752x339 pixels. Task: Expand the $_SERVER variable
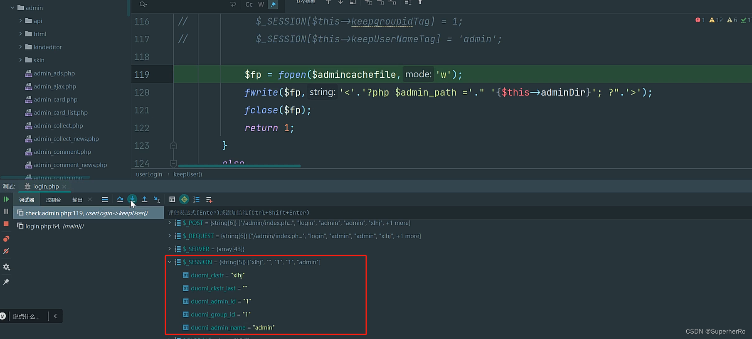coord(170,249)
